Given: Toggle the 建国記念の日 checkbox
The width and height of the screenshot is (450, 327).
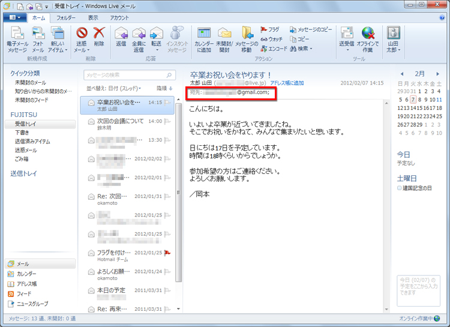Looking at the screenshot, I should 399,188.
